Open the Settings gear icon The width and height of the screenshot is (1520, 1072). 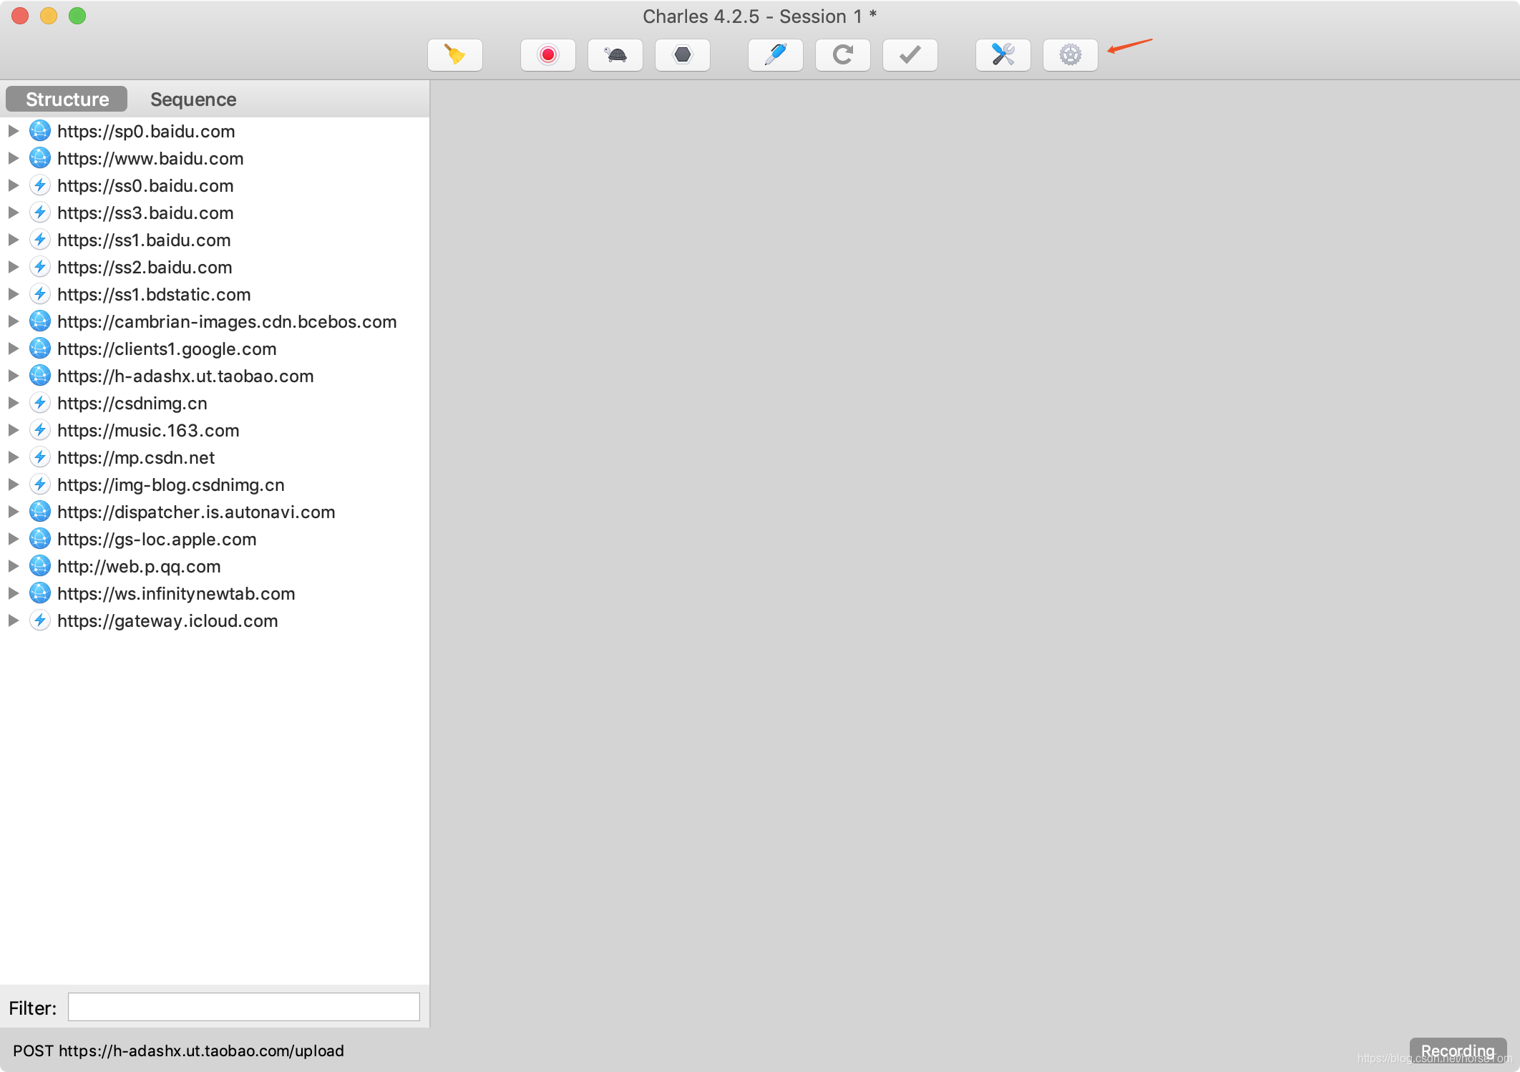[1071, 55]
